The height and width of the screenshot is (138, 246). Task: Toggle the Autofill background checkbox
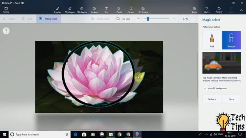205,89
